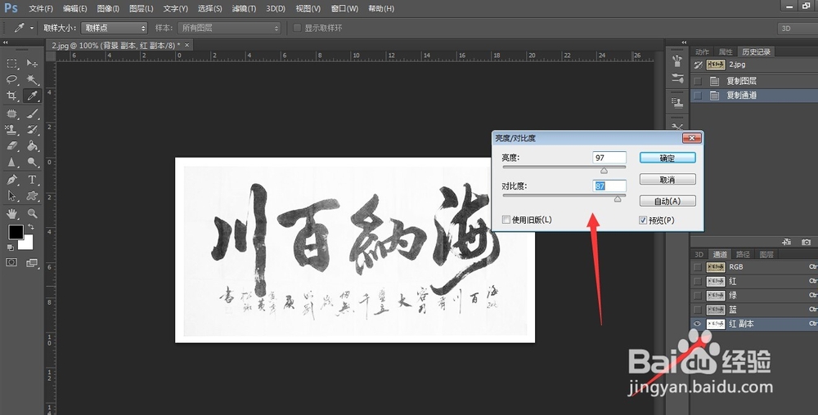The width and height of the screenshot is (818, 415).
Task: Create new document from current state
Action: pyautogui.click(x=787, y=242)
